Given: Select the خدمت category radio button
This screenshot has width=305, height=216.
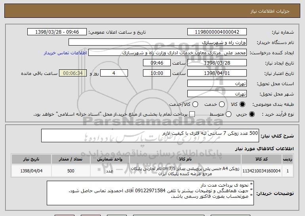Looking at the screenshot, I should [222, 105].
